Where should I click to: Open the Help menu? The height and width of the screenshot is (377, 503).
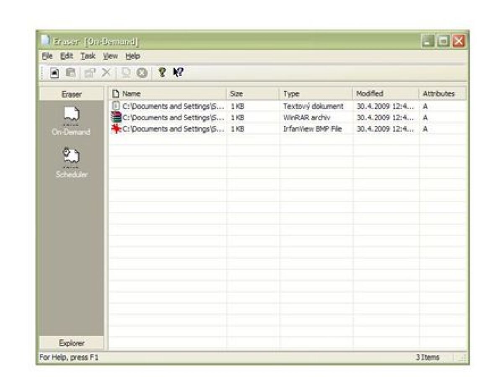[133, 56]
